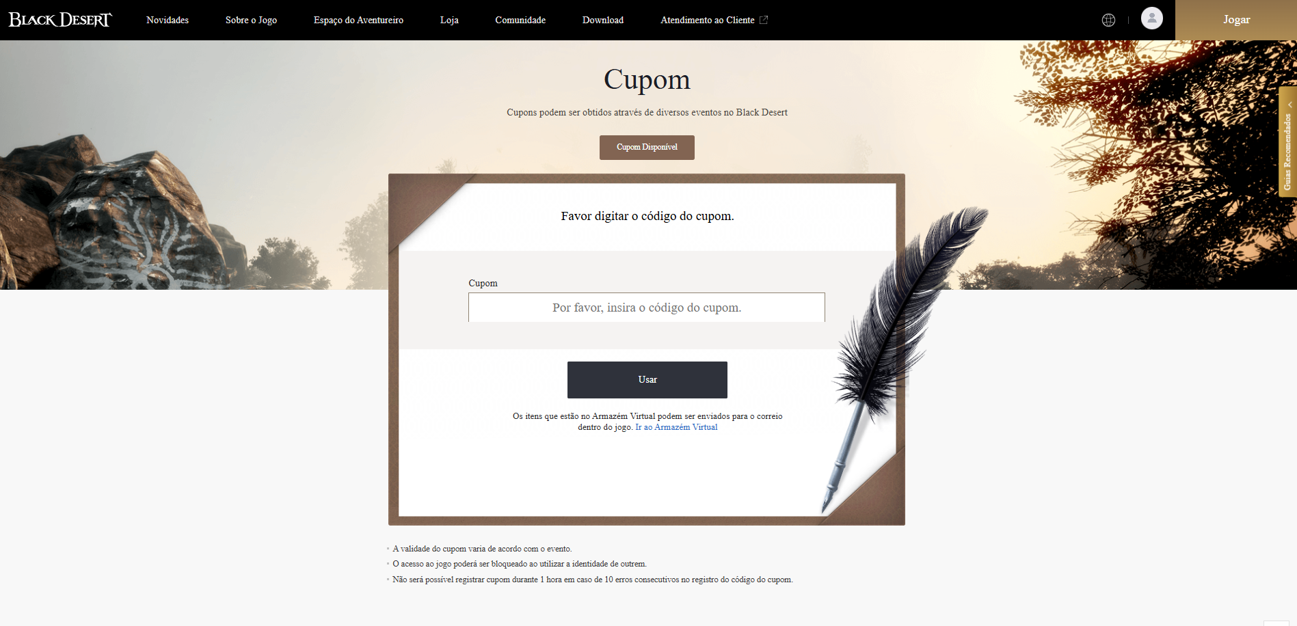Open the Novidades menu
The image size is (1297, 626).
coord(168,21)
